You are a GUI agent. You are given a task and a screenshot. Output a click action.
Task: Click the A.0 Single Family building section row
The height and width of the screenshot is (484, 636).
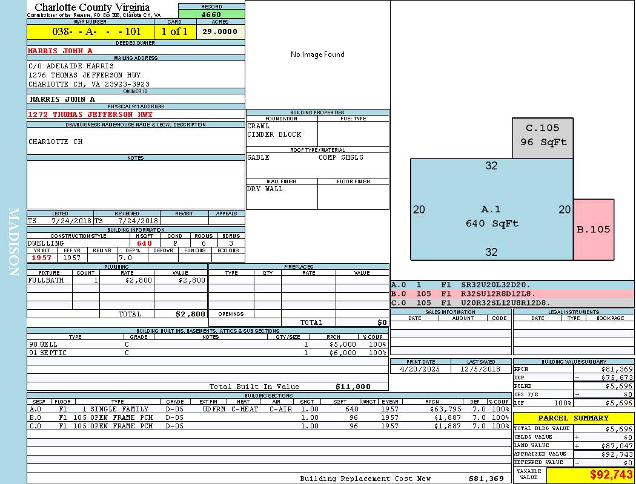[x=268, y=409]
